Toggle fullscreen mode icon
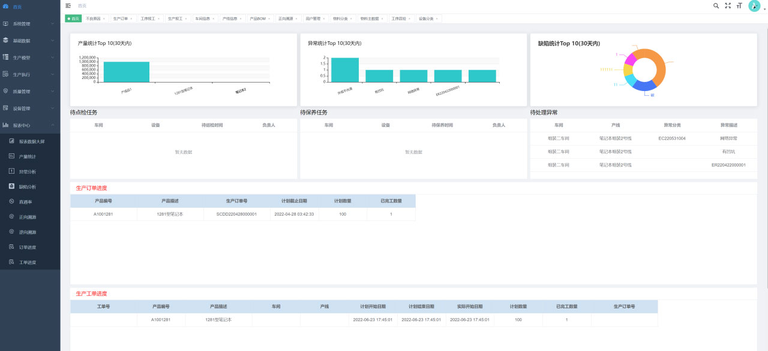 pos(728,5)
